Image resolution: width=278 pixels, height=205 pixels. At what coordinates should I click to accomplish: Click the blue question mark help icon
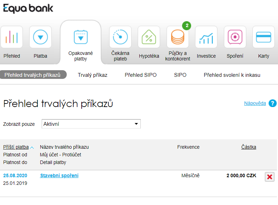272,103
